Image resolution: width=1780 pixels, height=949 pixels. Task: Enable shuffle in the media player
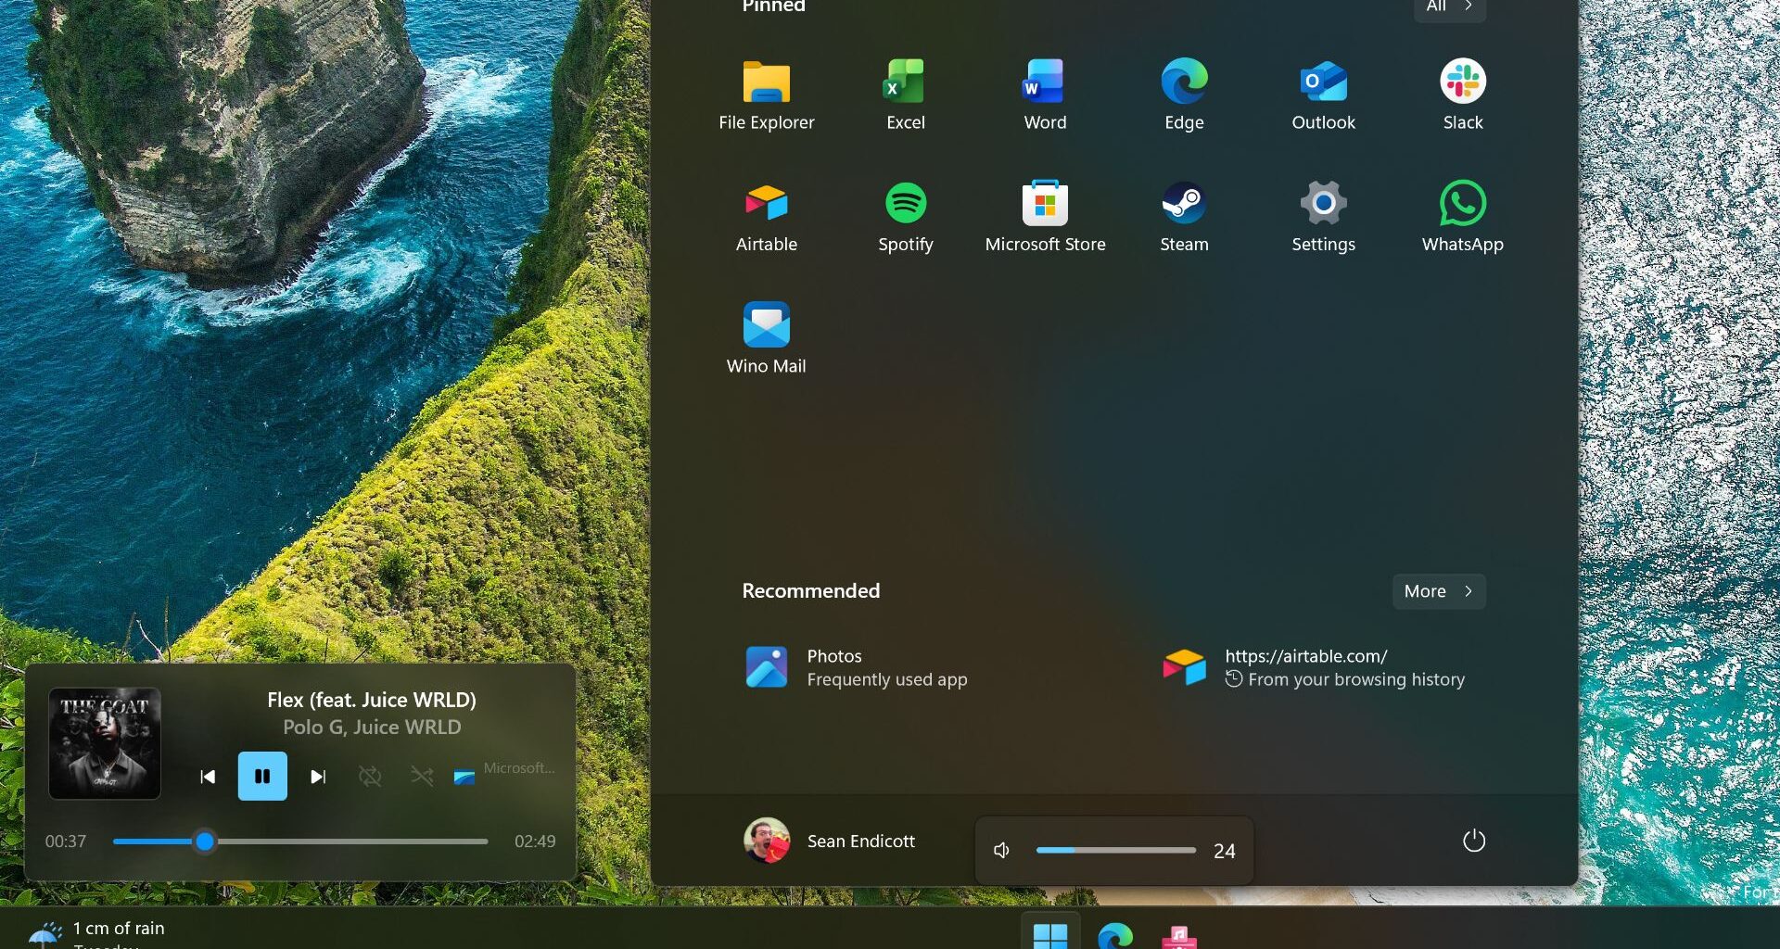pos(422,777)
